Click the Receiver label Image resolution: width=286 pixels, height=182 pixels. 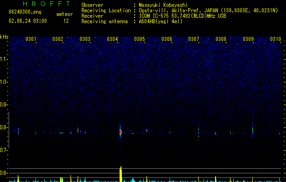pyautogui.click(x=92, y=16)
